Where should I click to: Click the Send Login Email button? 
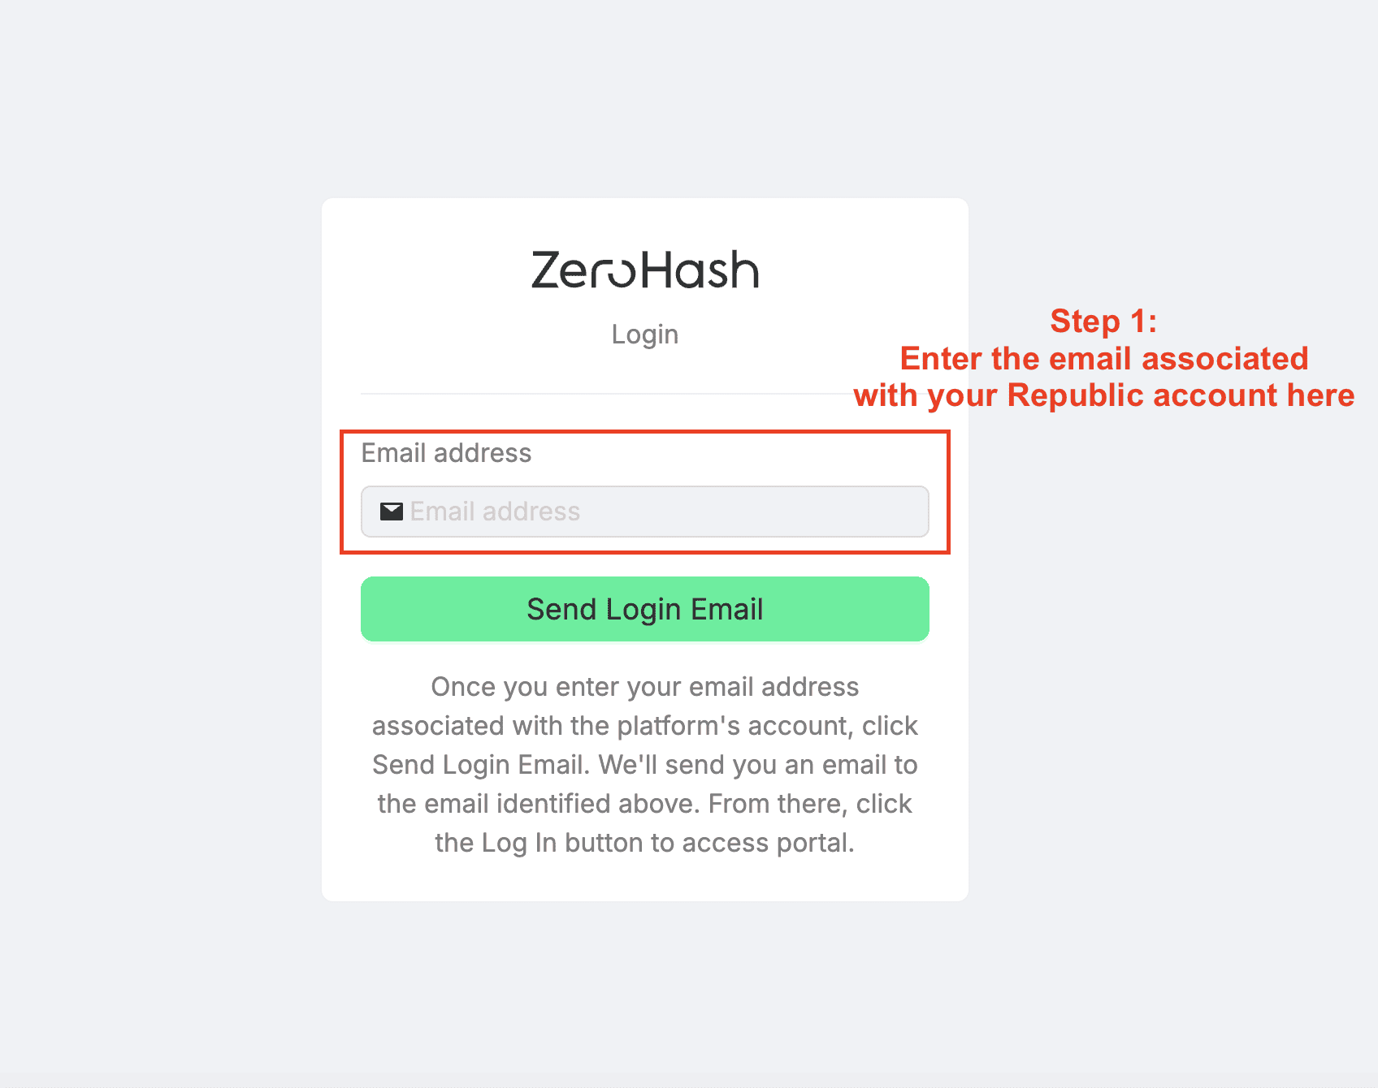(x=645, y=609)
